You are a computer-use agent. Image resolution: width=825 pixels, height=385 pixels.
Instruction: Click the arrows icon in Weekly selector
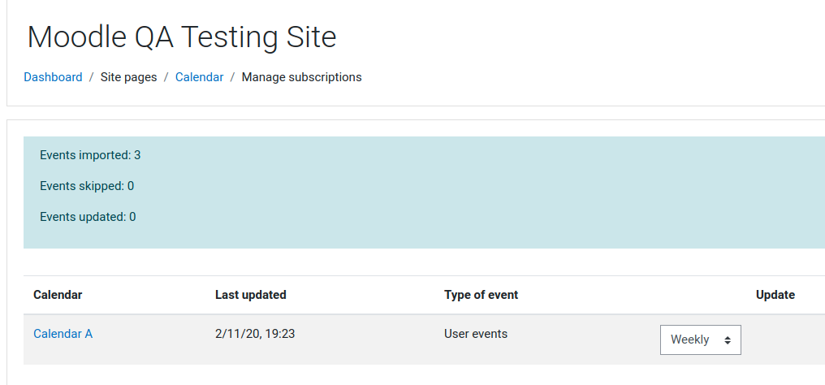click(727, 340)
